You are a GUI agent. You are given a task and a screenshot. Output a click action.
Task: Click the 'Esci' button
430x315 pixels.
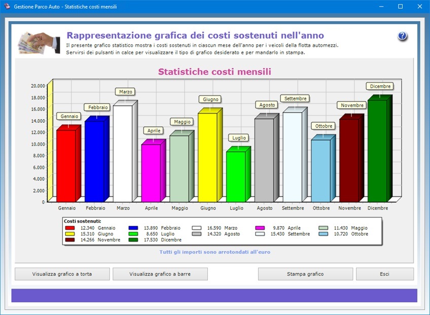[384, 274]
